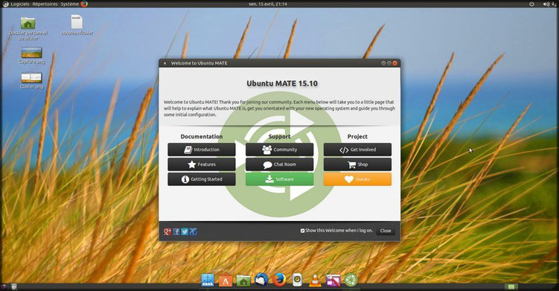Open the Get Involved page
559x291 pixels.
point(357,150)
